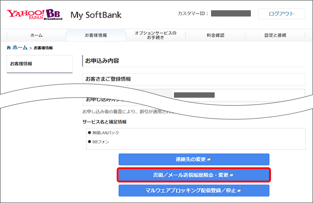313x203 pixels.
Task: Click the サービス名と補足情報 label
Action: tap(105, 122)
